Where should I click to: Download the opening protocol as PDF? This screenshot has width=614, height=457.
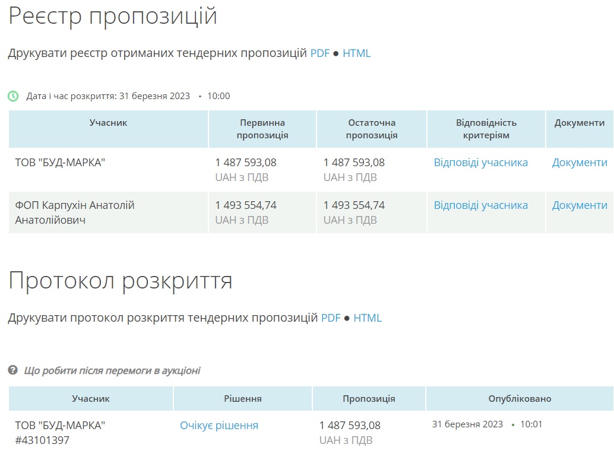tap(331, 318)
